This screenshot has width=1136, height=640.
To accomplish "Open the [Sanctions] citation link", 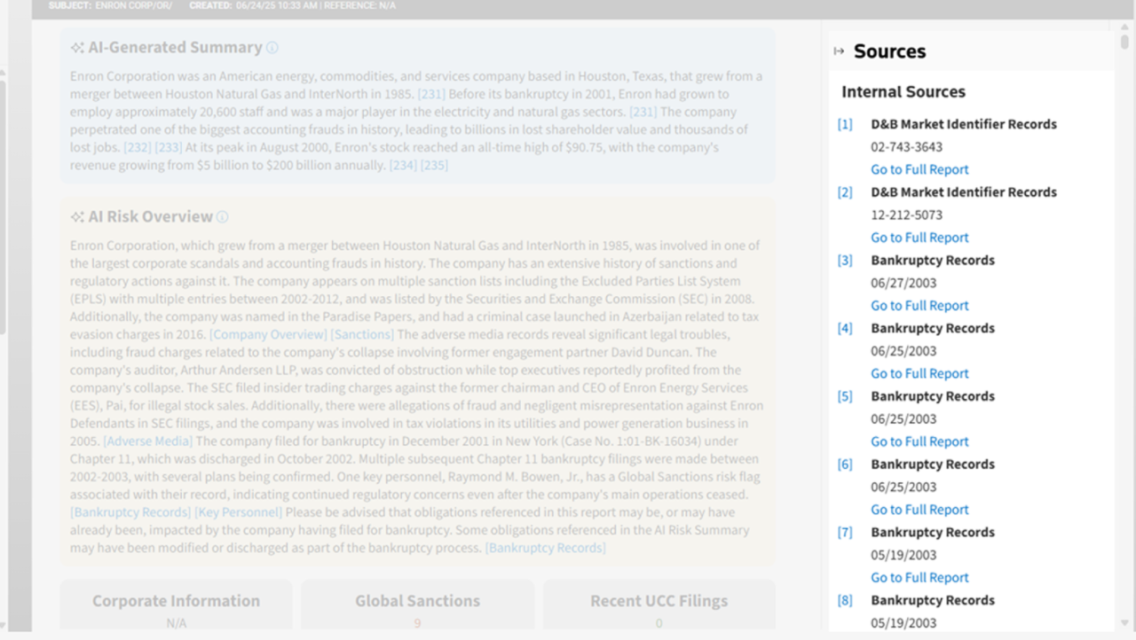I will [x=362, y=334].
